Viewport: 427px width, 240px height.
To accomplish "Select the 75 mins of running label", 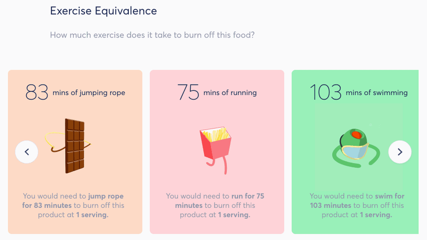I will [216, 92].
